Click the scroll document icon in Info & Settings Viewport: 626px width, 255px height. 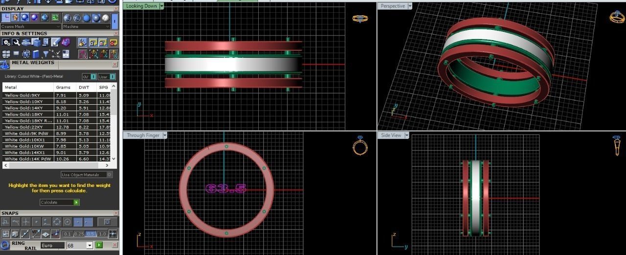45,42
